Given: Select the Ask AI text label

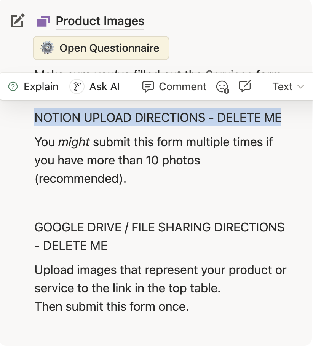Looking at the screenshot, I should [105, 87].
